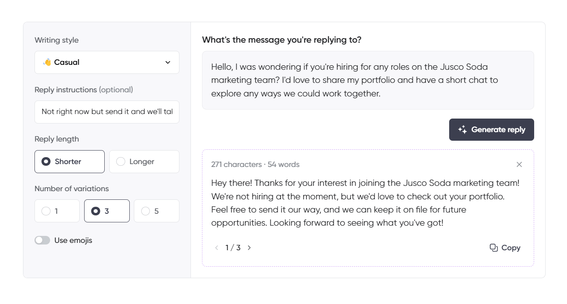Click the message you're replying to
The width and height of the screenshot is (567, 304).
[367, 80]
